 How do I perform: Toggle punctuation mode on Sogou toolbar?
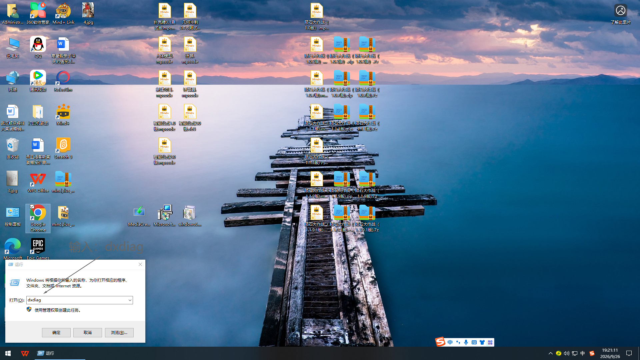point(458,342)
